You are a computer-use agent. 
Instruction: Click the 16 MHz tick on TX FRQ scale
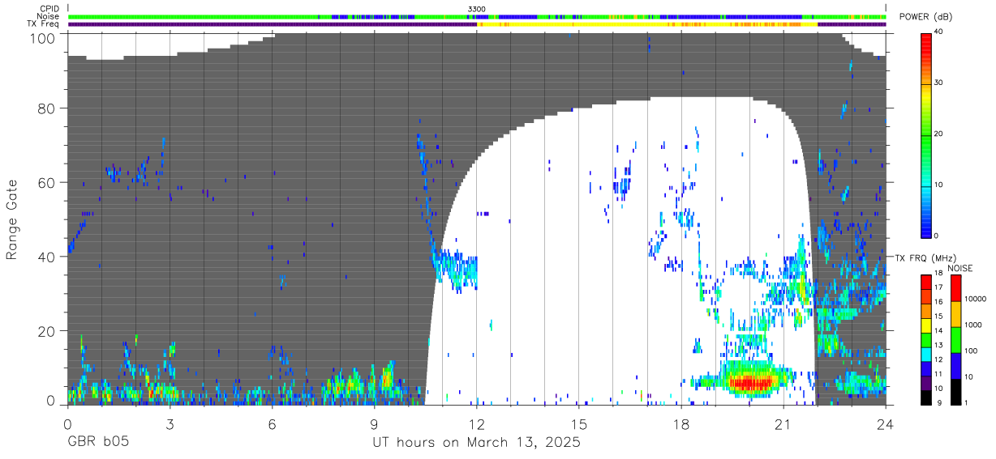938,302
